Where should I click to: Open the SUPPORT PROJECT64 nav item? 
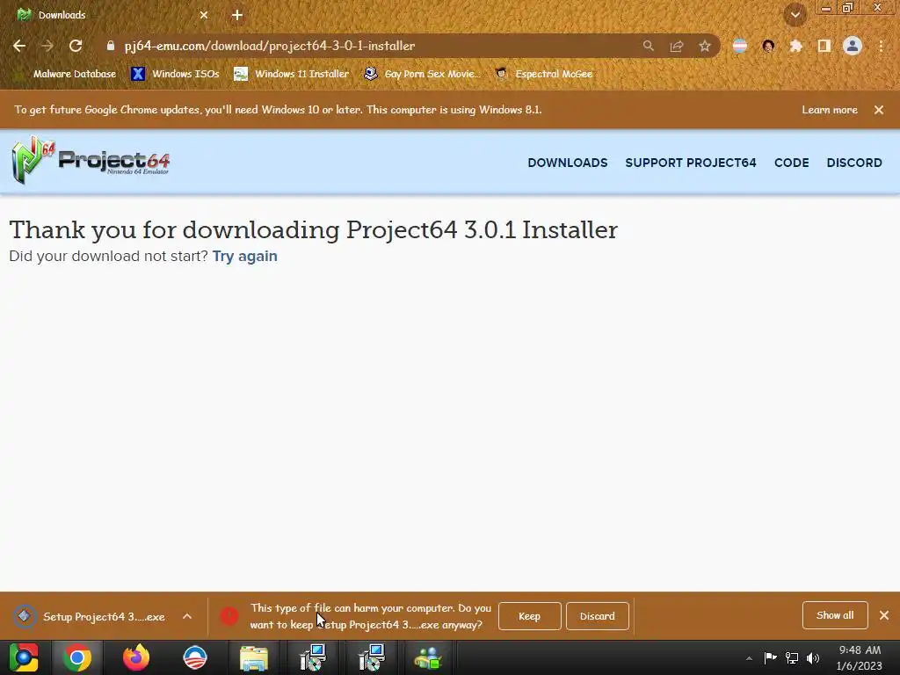pos(691,163)
